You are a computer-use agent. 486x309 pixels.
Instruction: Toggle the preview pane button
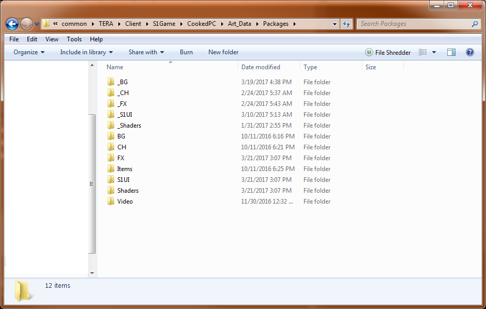pyautogui.click(x=451, y=52)
